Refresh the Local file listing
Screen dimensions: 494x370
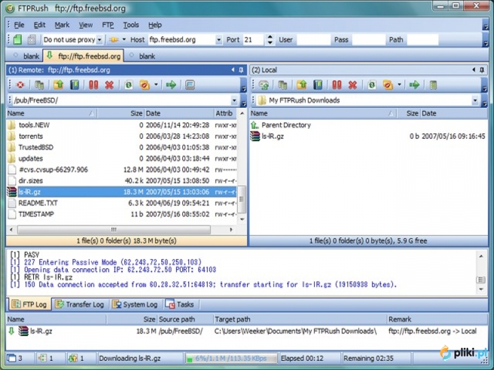pyautogui.click(x=372, y=85)
